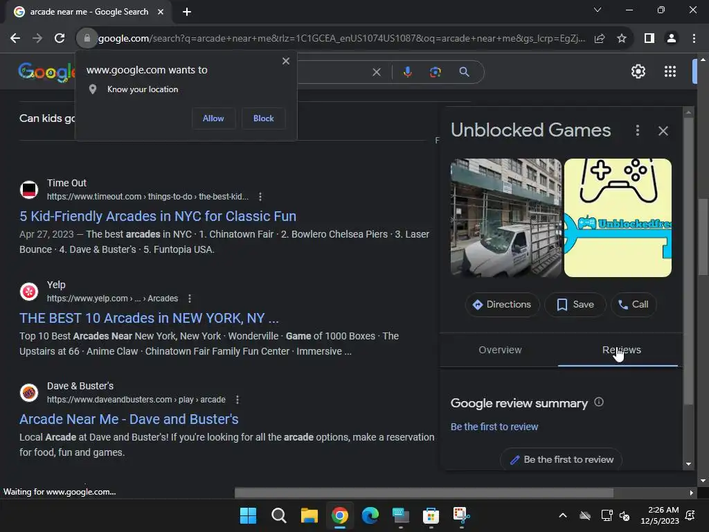
Task: Close the arcade near me browser tab
Action: (161, 12)
